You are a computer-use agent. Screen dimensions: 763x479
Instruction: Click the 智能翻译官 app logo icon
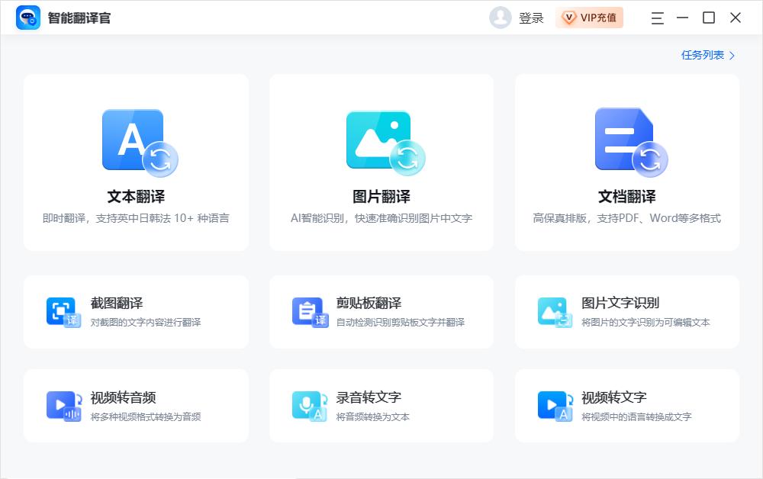click(26, 18)
